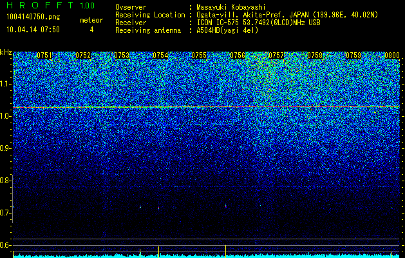Click the 0754 time marker
Viewport: 405px width, 258px height.
tap(160, 55)
